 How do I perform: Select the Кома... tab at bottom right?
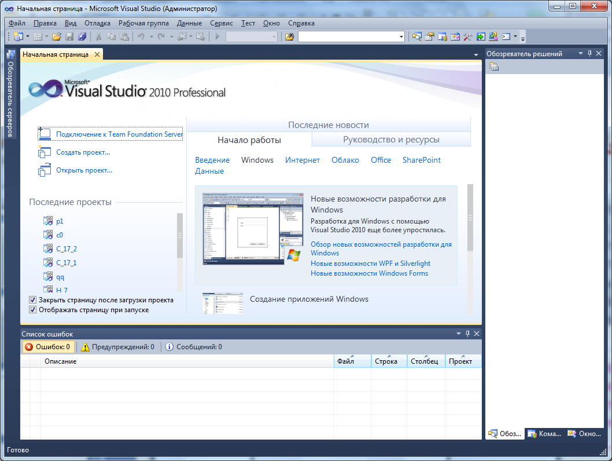tap(544, 434)
